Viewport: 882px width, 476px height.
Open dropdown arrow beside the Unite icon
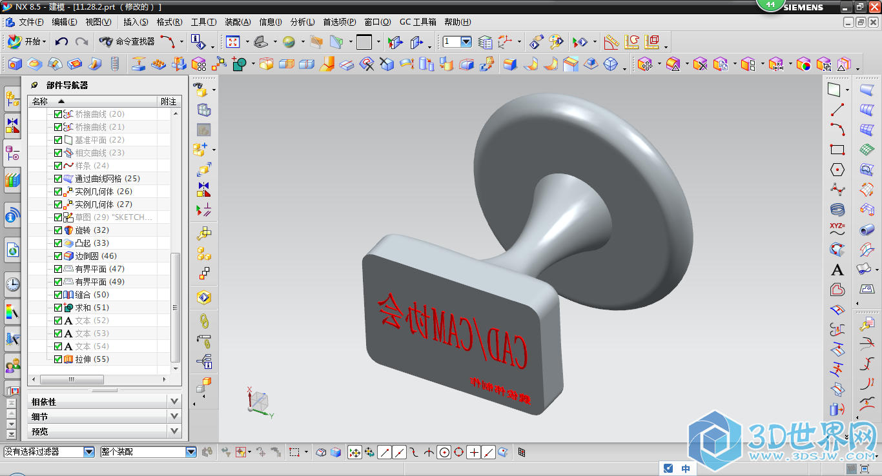coord(253,64)
